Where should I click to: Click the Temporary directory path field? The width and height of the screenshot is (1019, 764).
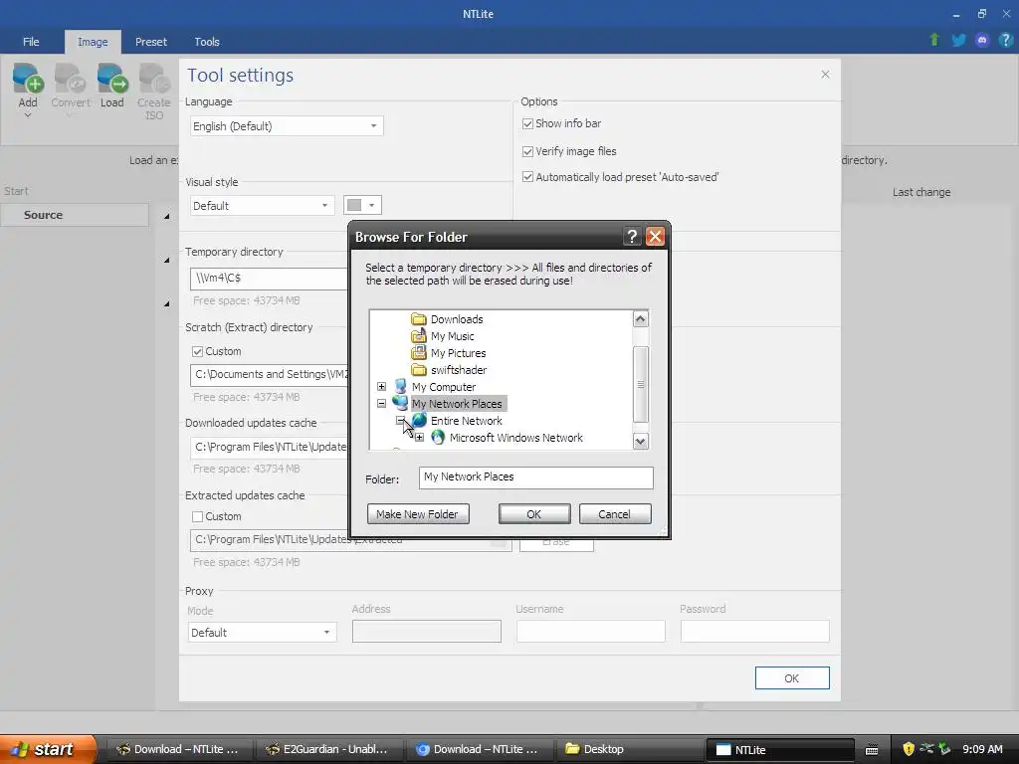click(270, 279)
